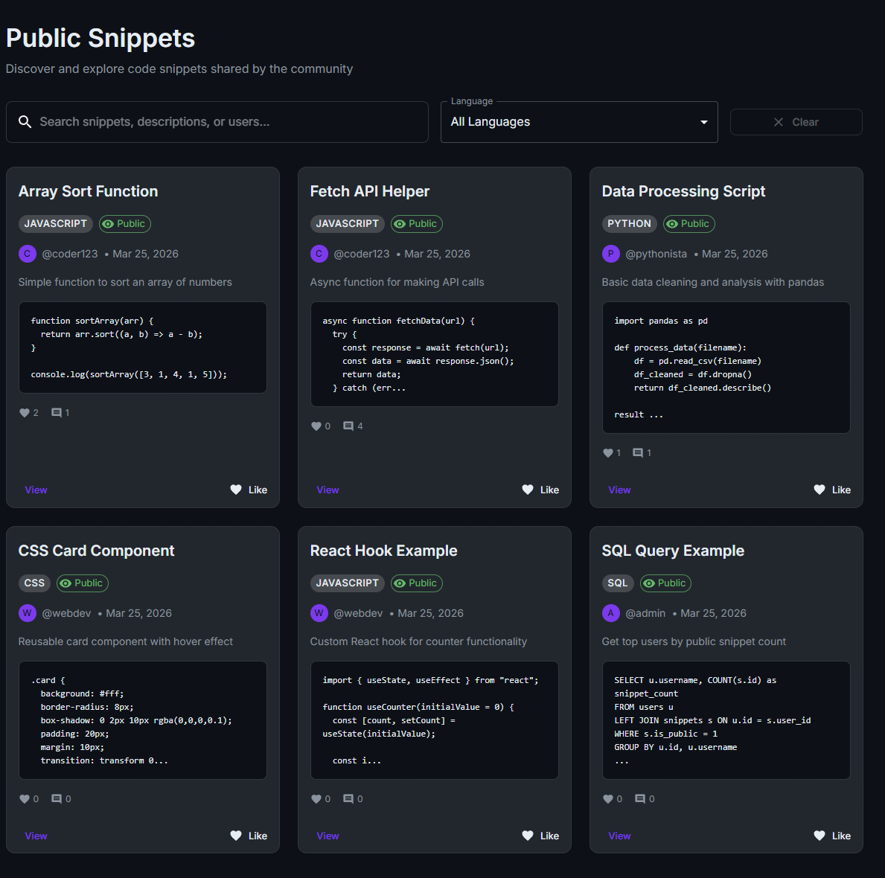Click Public eye badge on Fetch API Helper
Image resolution: width=885 pixels, height=878 pixels.
coord(417,224)
